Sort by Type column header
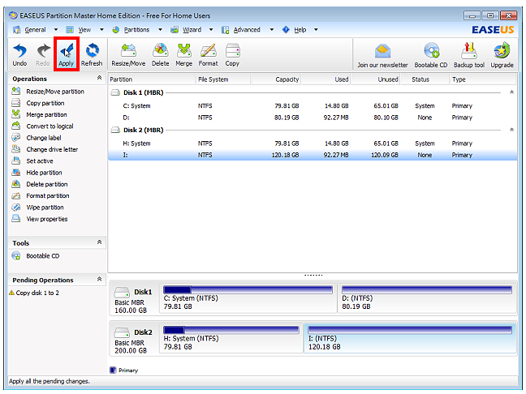The width and height of the screenshot is (526, 394). 482,79
